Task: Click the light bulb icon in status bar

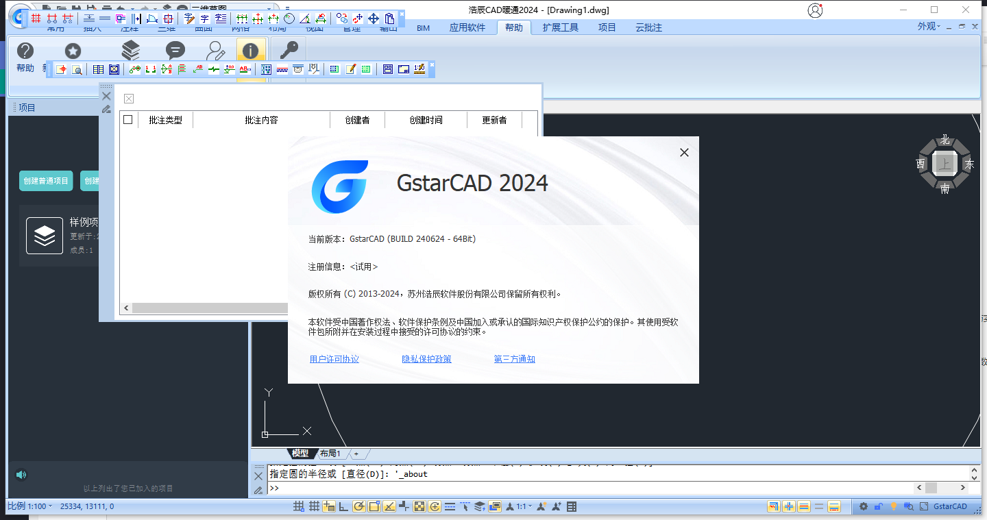Action: coord(894,507)
